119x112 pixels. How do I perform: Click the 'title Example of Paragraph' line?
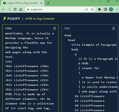[x=94, y=45]
